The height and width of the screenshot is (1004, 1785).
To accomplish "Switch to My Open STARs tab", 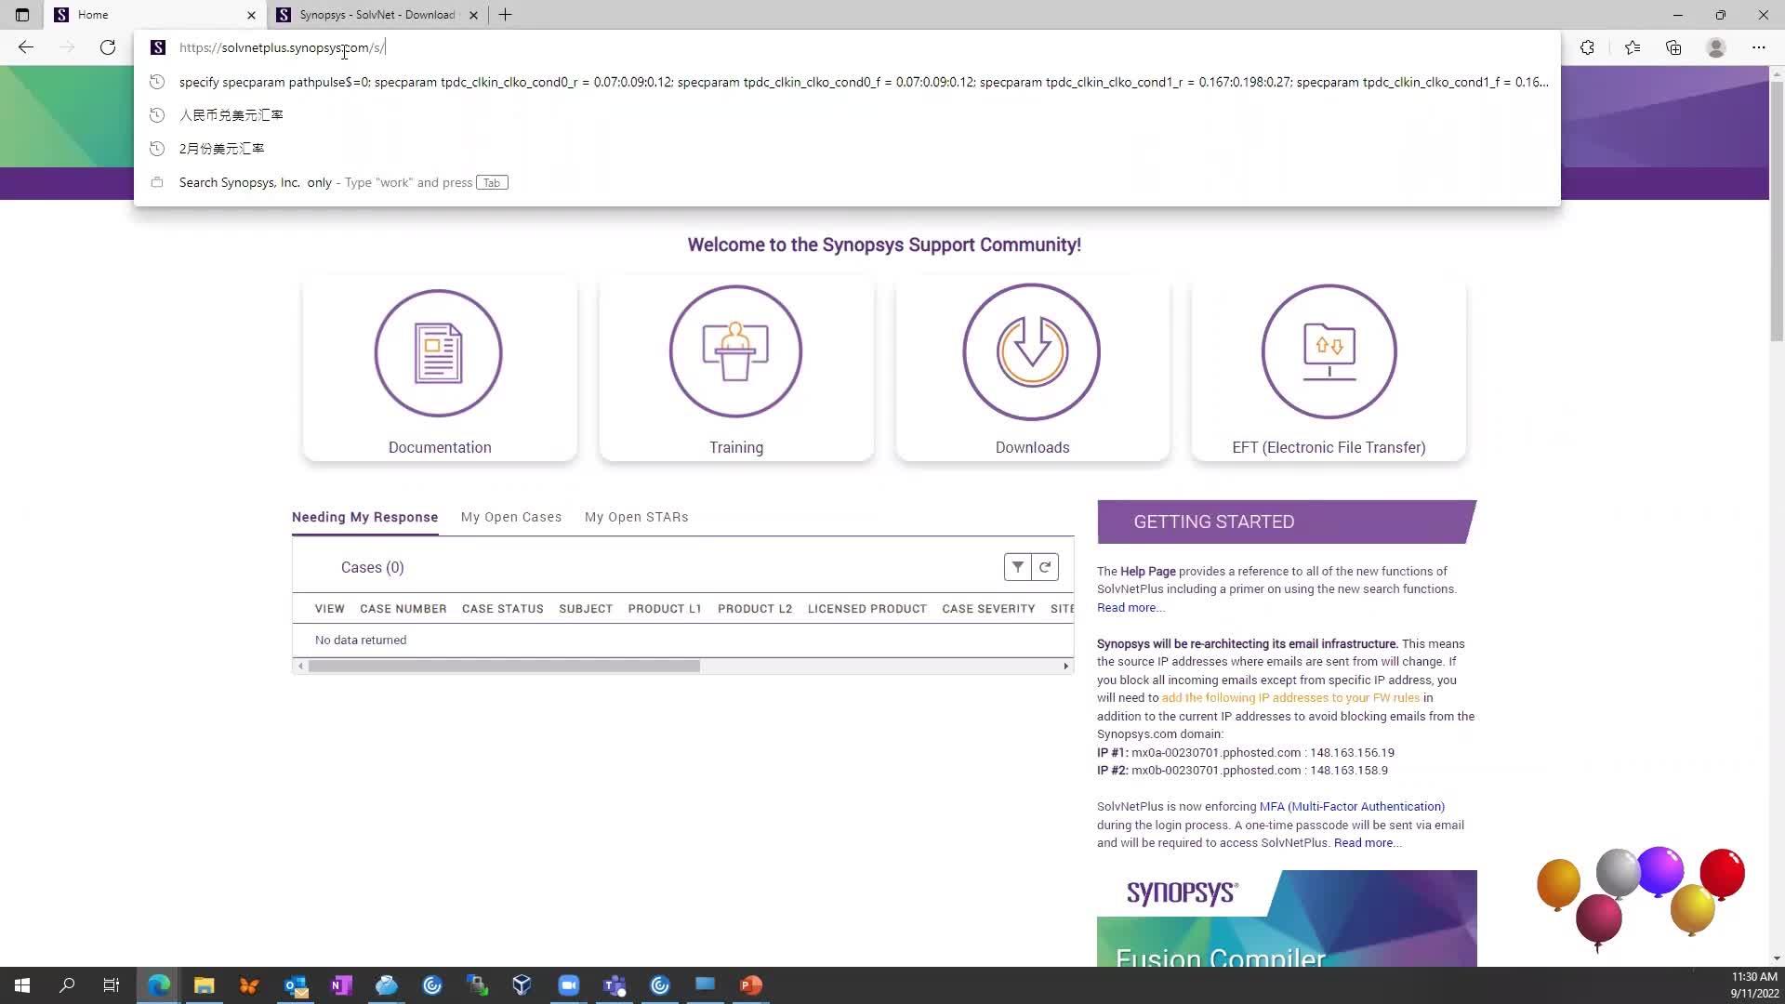I will pyautogui.click(x=636, y=517).
